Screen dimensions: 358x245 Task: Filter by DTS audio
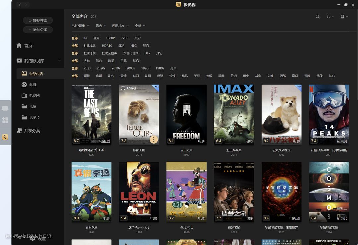[x=147, y=53]
